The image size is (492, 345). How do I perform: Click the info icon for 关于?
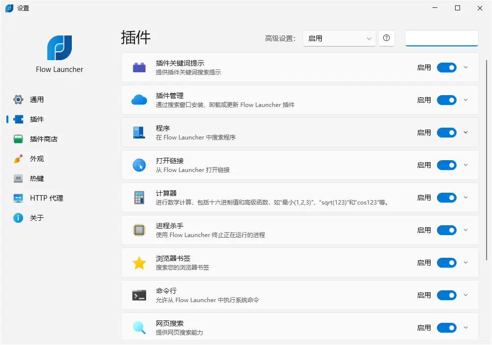18,218
